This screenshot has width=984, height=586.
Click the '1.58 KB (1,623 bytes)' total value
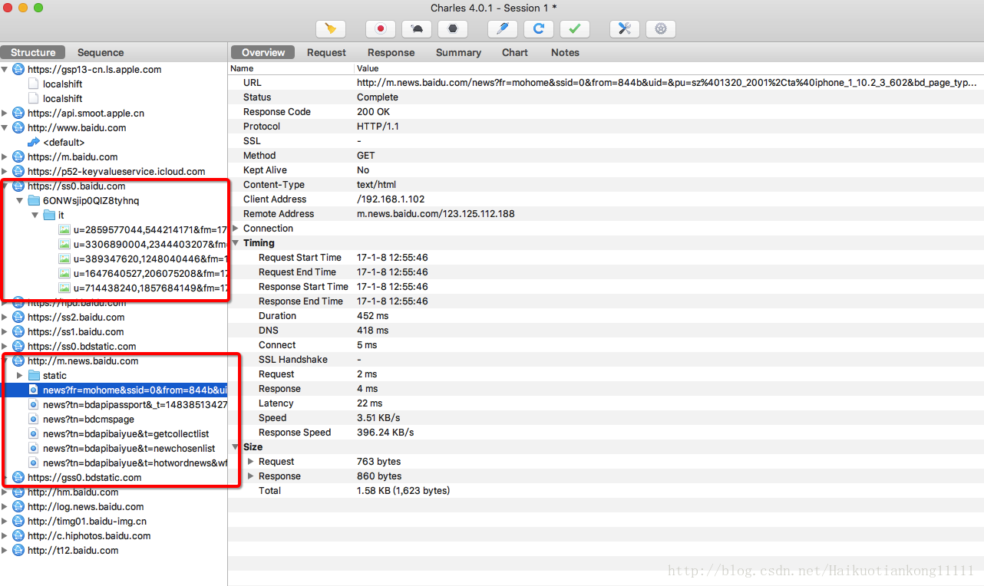click(403, 490)
